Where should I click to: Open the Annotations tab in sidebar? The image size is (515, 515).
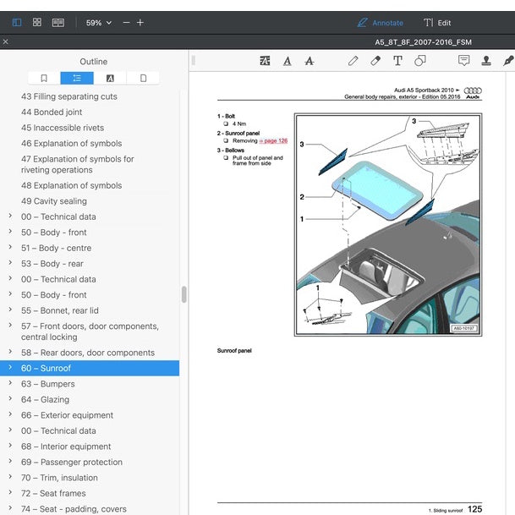(110, 78)
